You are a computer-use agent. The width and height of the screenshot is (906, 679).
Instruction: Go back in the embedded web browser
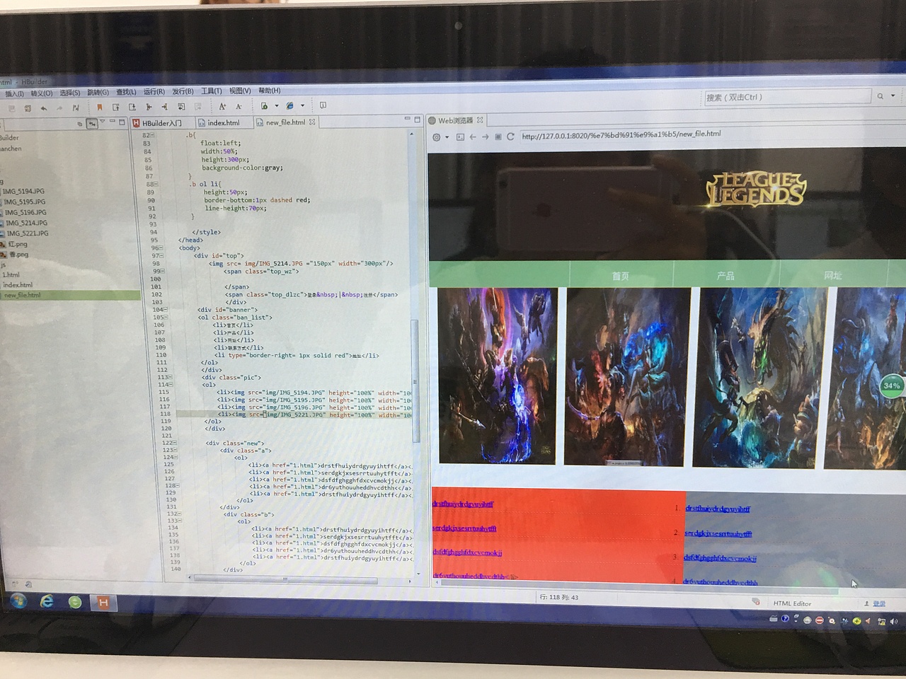(473, 137)
